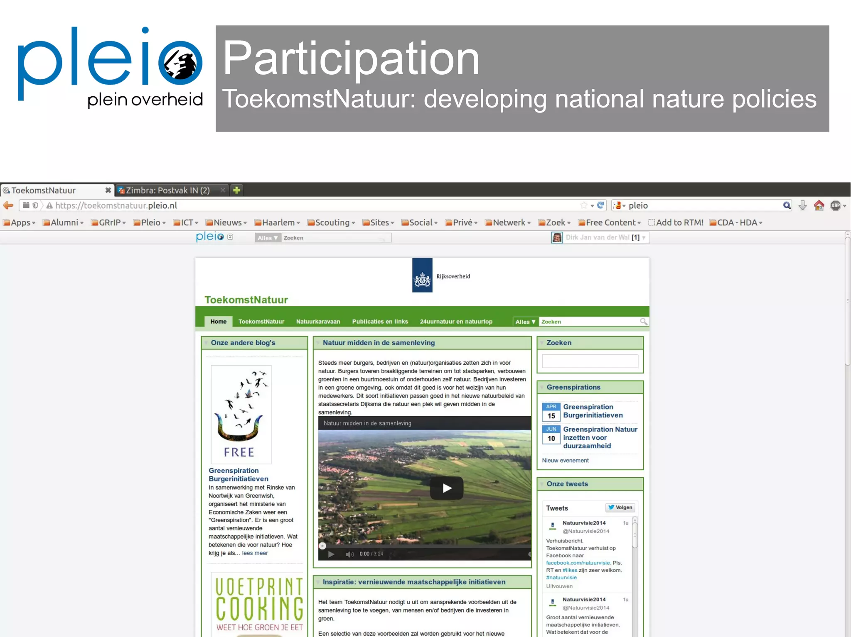Open the Scouting bookmark folder
Screen dimensions: 851x637
331,222
